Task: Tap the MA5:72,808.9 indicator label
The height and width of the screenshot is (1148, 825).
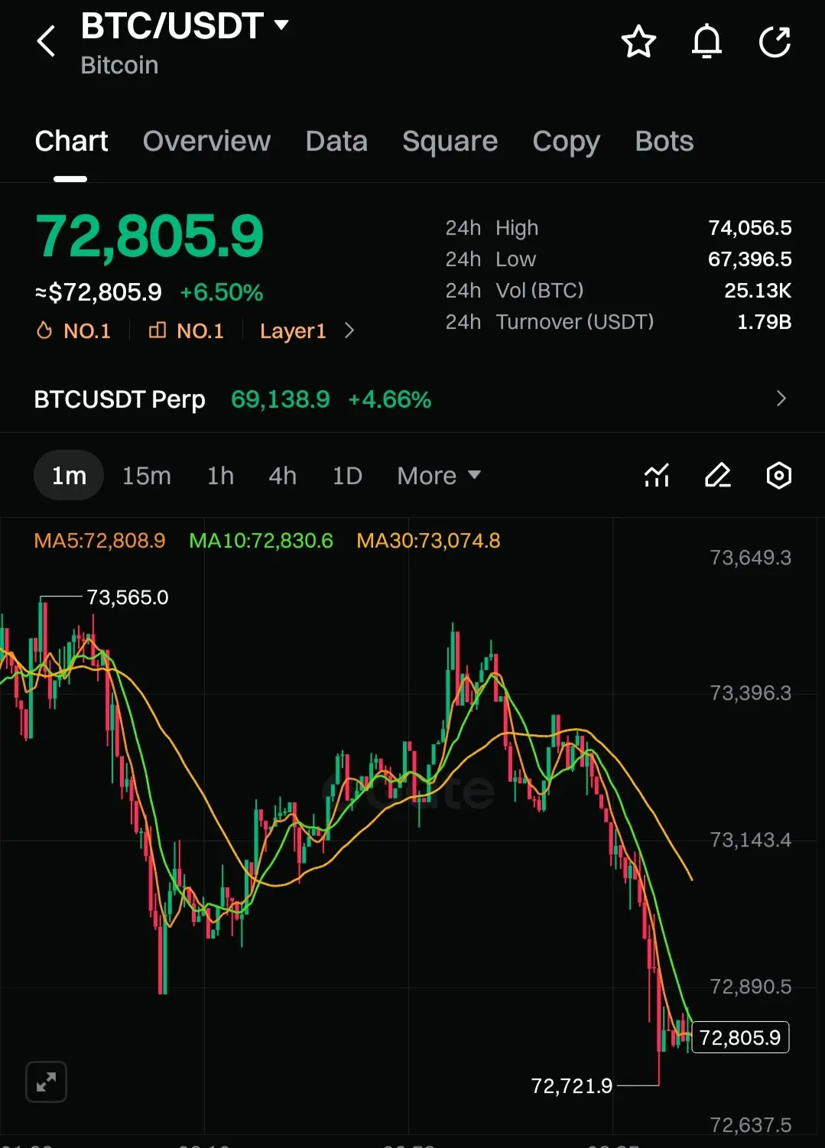Action: (x=99, y=541)
